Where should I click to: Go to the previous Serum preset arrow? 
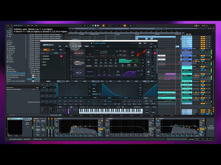tap(134, 43)
